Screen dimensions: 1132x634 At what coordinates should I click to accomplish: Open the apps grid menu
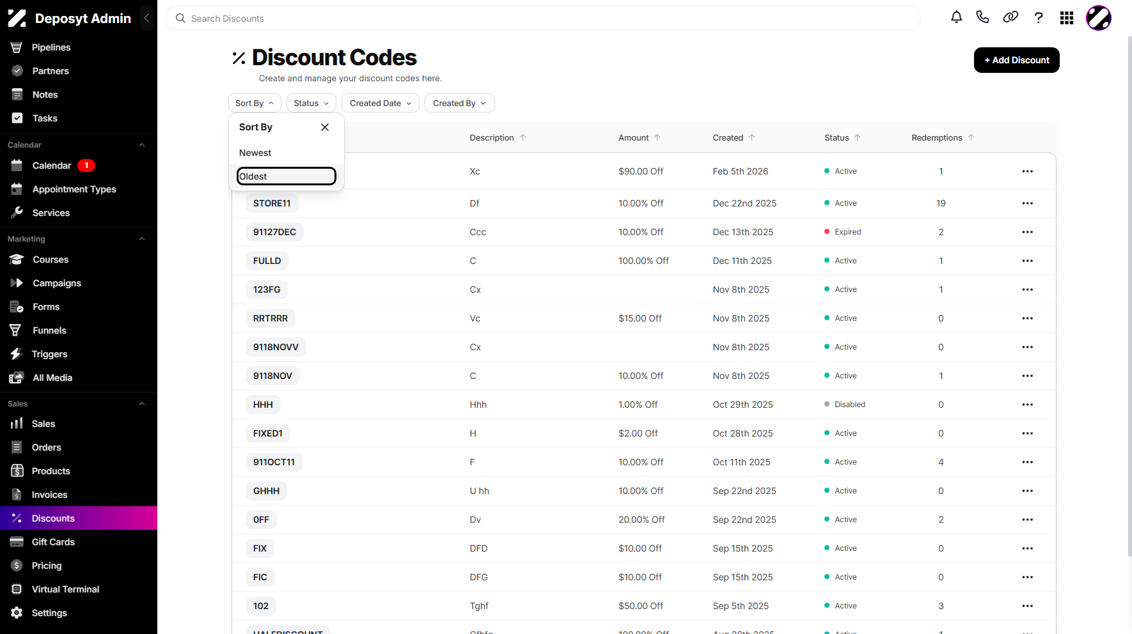[x=1067, y=18]
